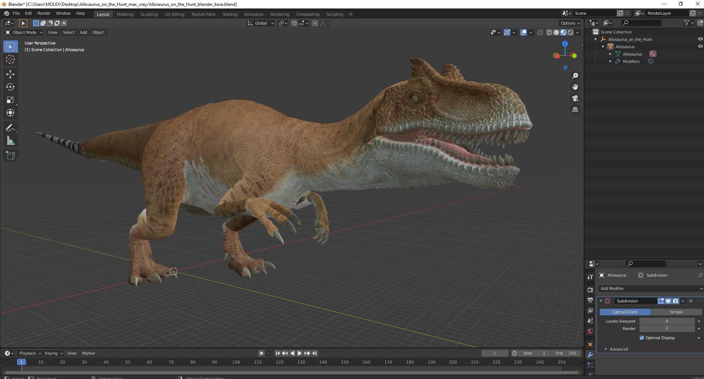The image size is (704, 379).
Task: Toggle proportional editing
Action: pos(315,23)
